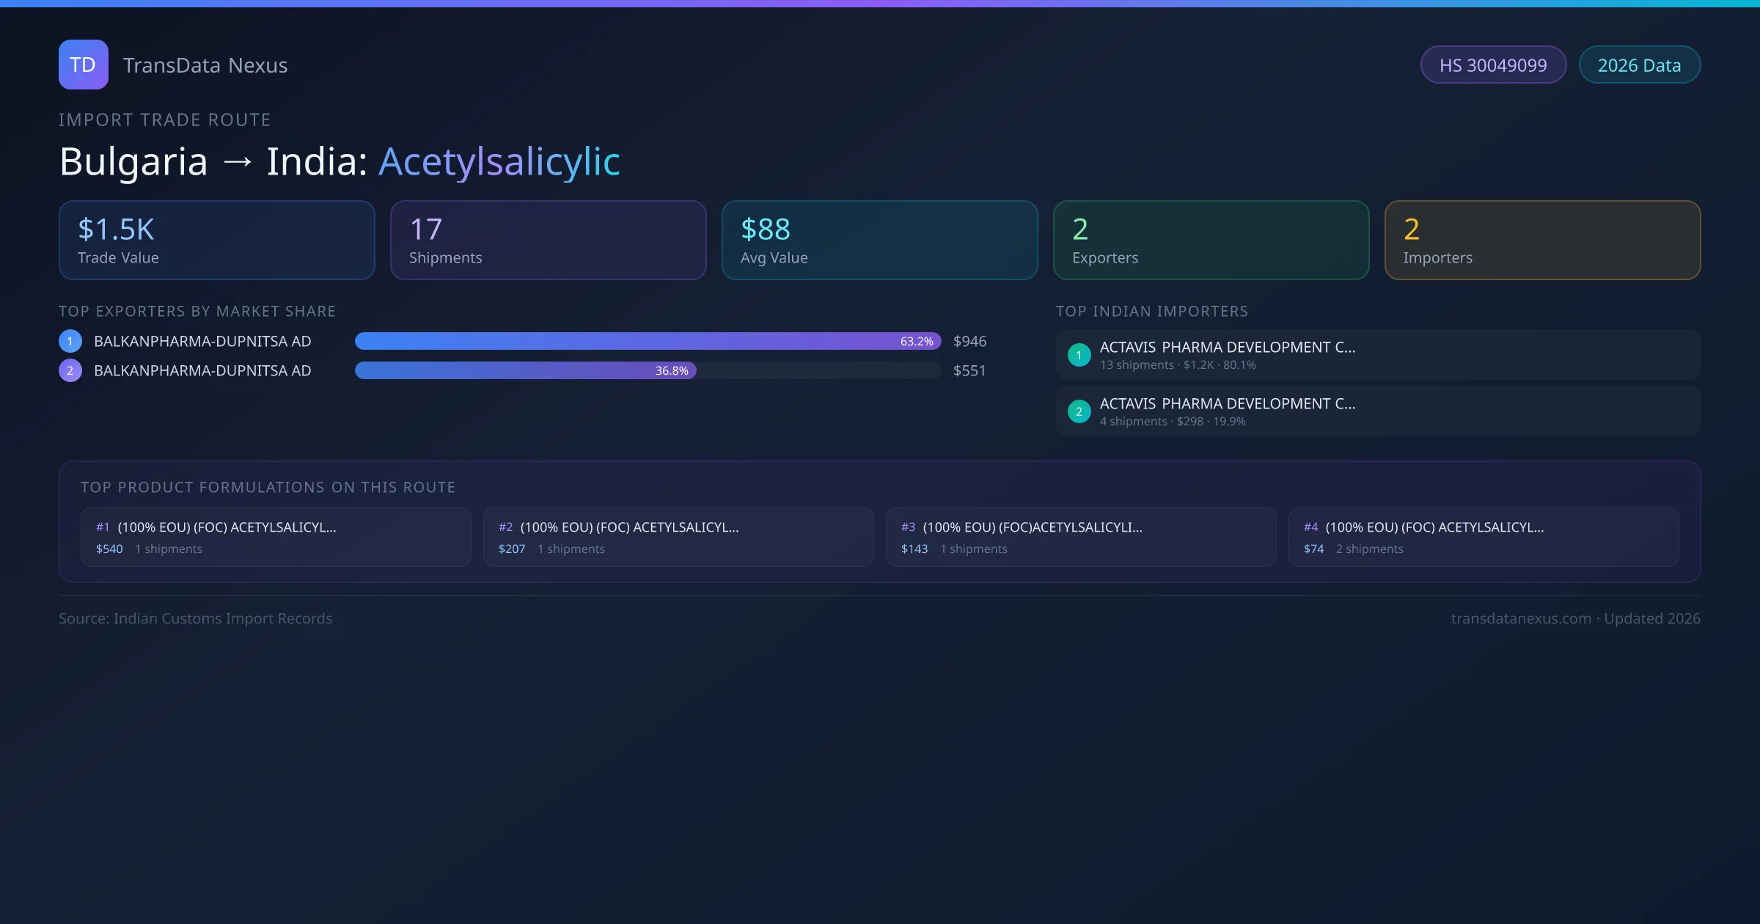Click the TD logo icon
This screenshot has width=1760, height=924.
tap(83, 65)
